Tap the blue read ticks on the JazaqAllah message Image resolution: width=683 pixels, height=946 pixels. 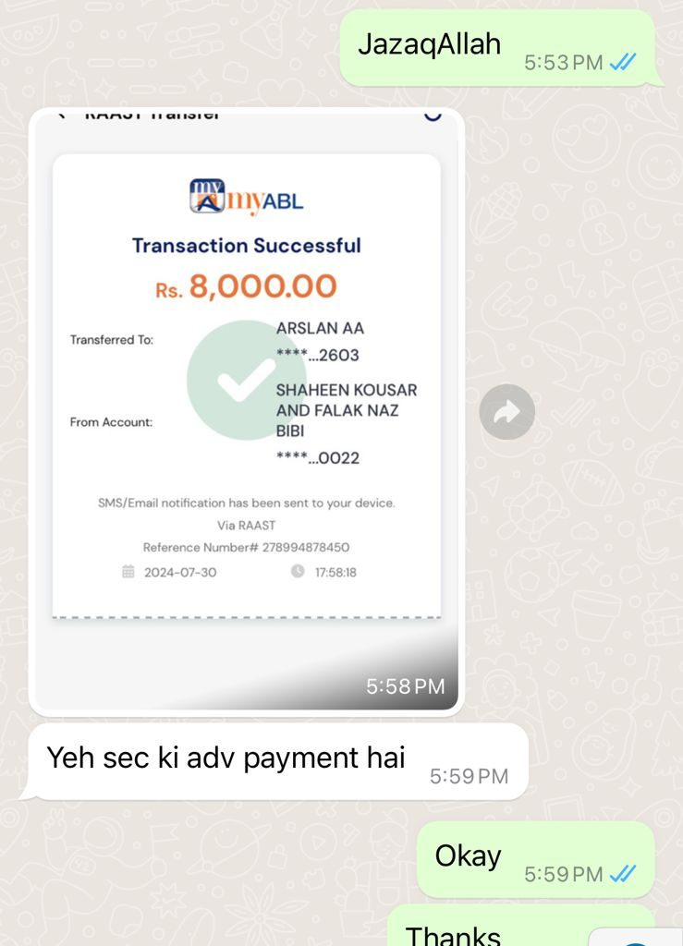623,62
